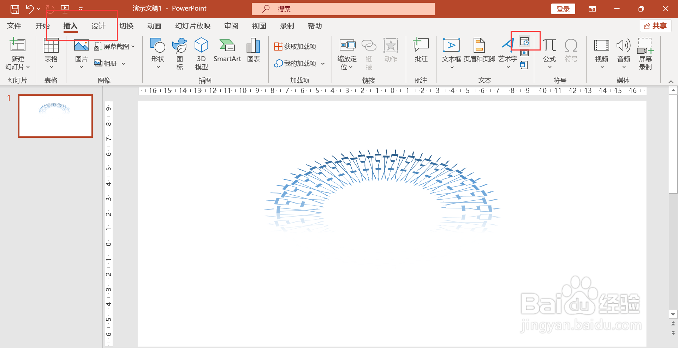Click the 登录 (Sign in) button
This screenshot has width=678, height=348.
(x=563, y=9)
